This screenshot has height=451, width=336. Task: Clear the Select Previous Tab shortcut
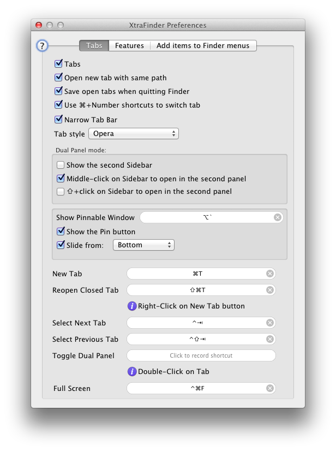pyautogui.click(x=269, y=339)
